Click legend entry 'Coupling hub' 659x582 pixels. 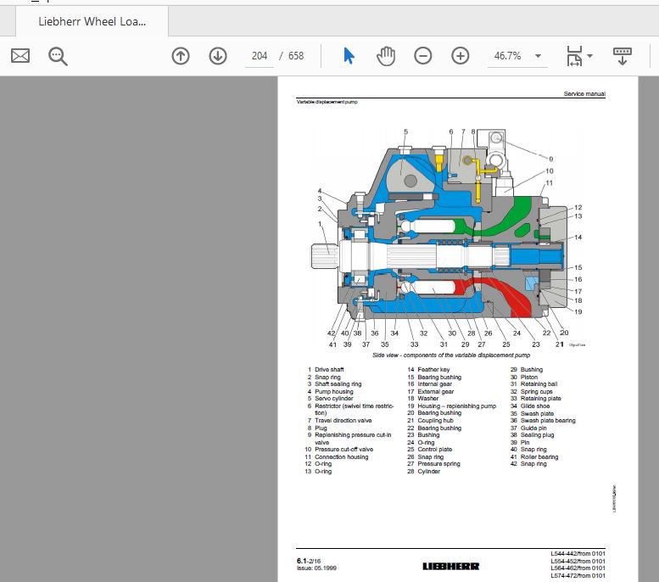click(435, 421)
